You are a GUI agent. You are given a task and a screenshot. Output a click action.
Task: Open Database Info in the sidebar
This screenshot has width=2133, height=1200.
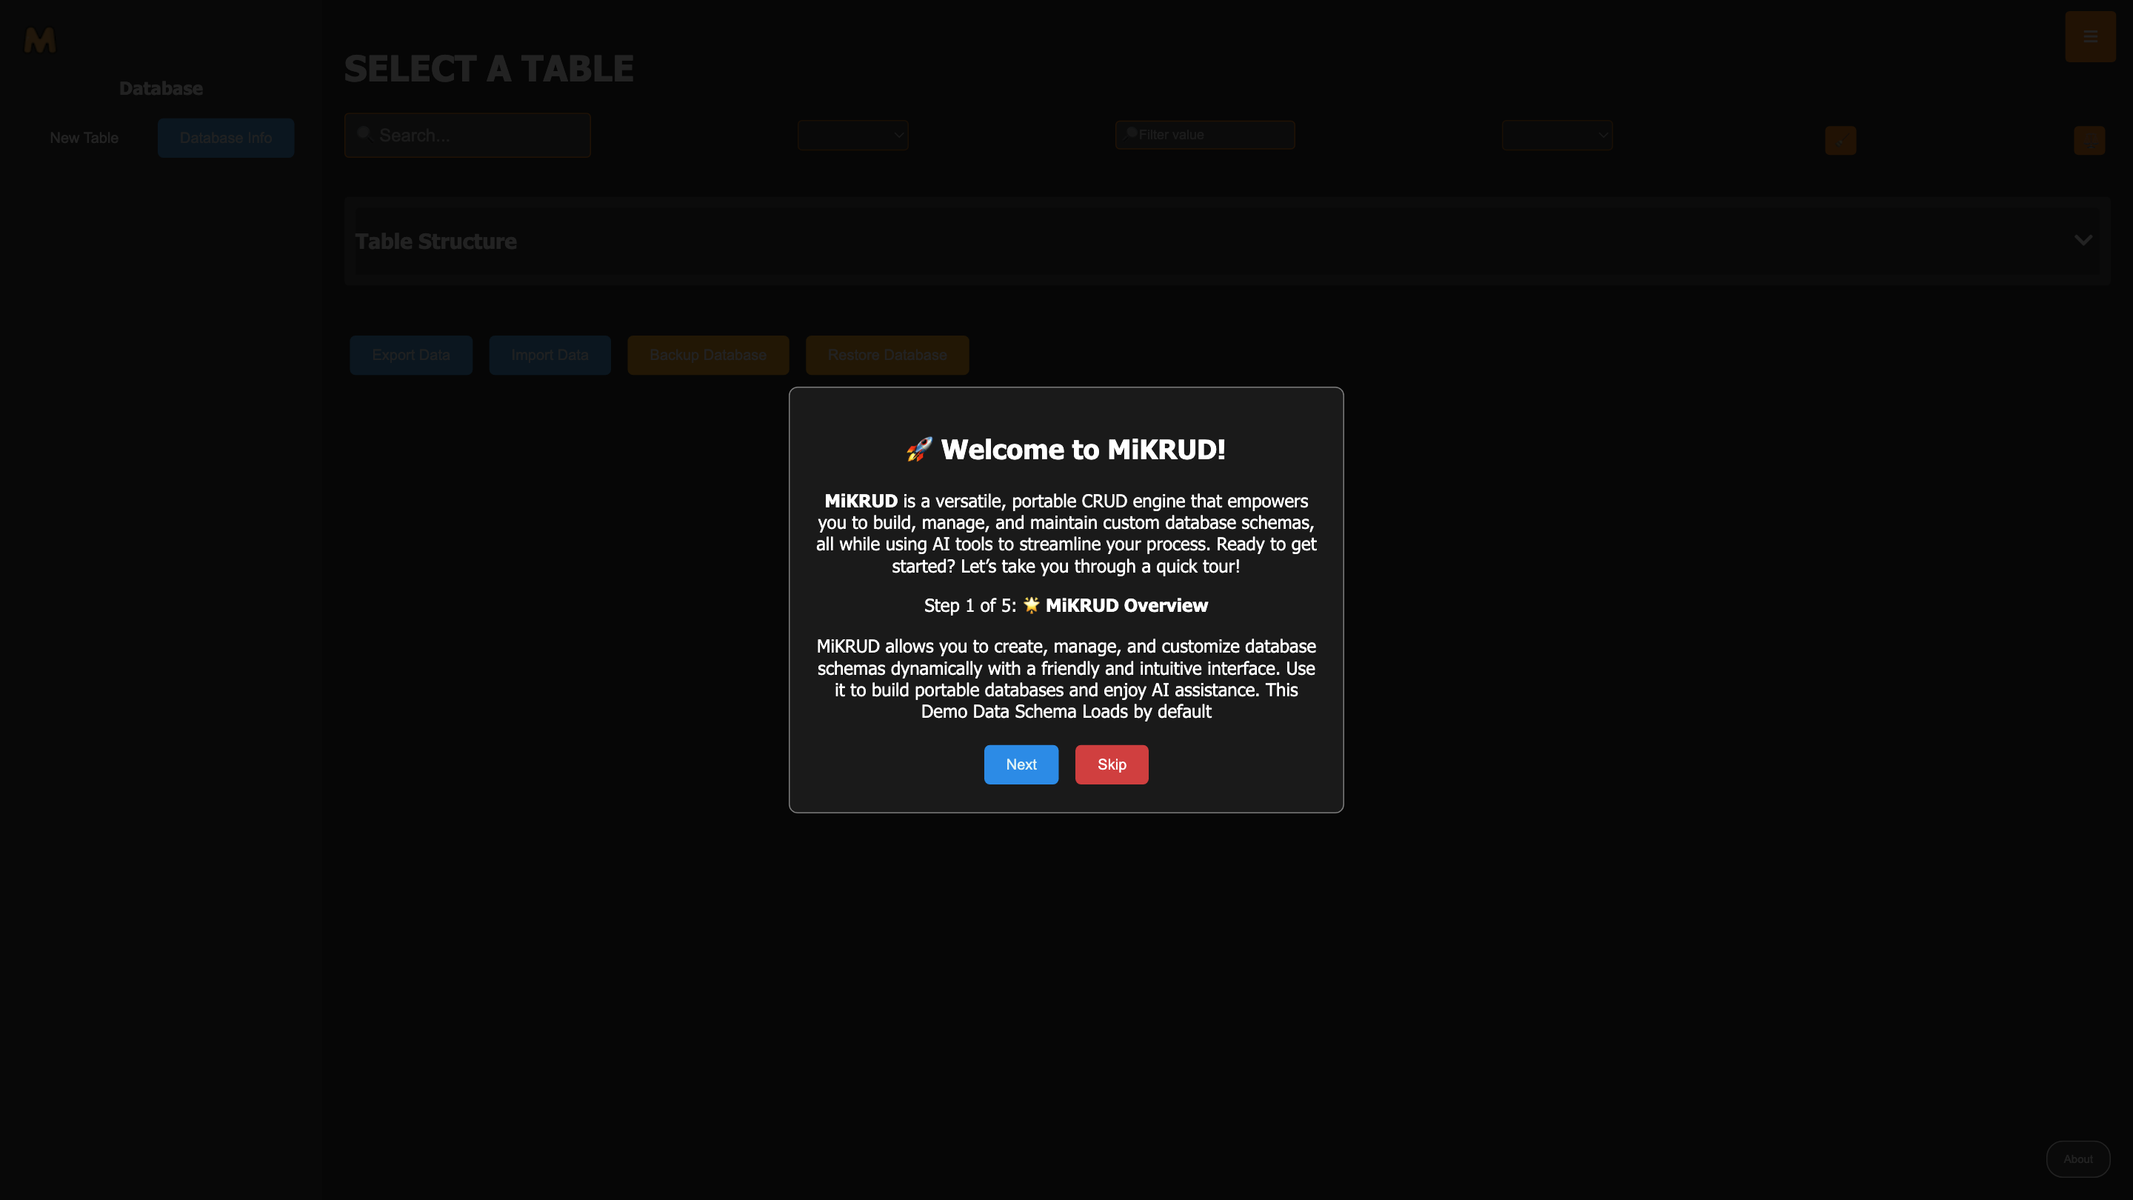[225, 139]
